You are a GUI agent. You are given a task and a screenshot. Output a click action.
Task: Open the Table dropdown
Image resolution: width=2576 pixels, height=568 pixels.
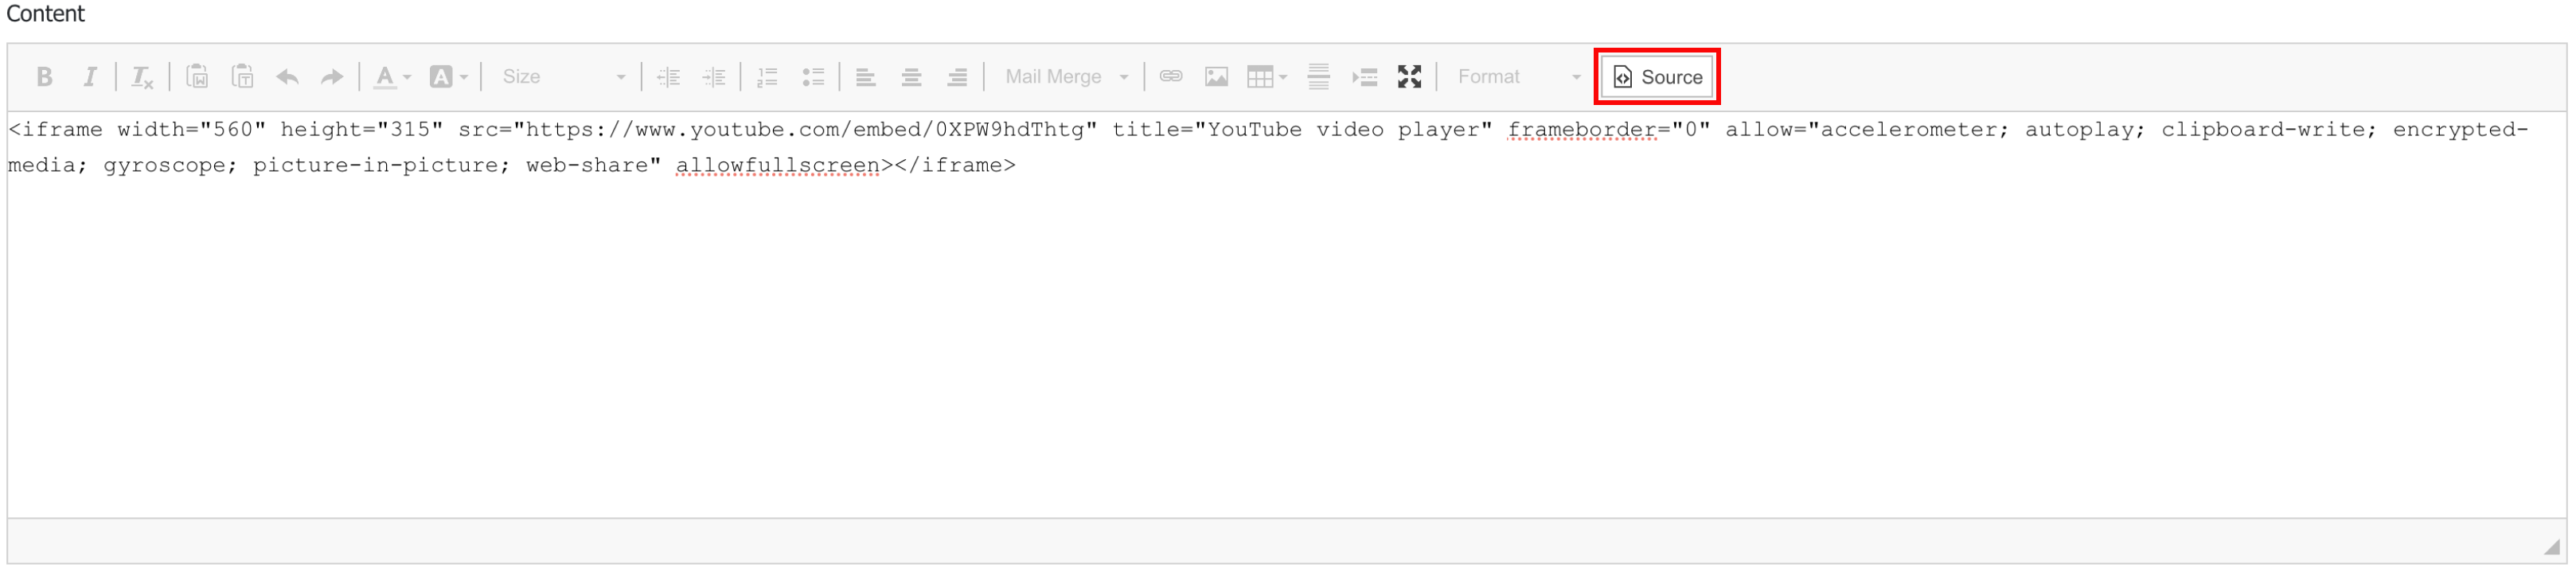[1267, 77]
